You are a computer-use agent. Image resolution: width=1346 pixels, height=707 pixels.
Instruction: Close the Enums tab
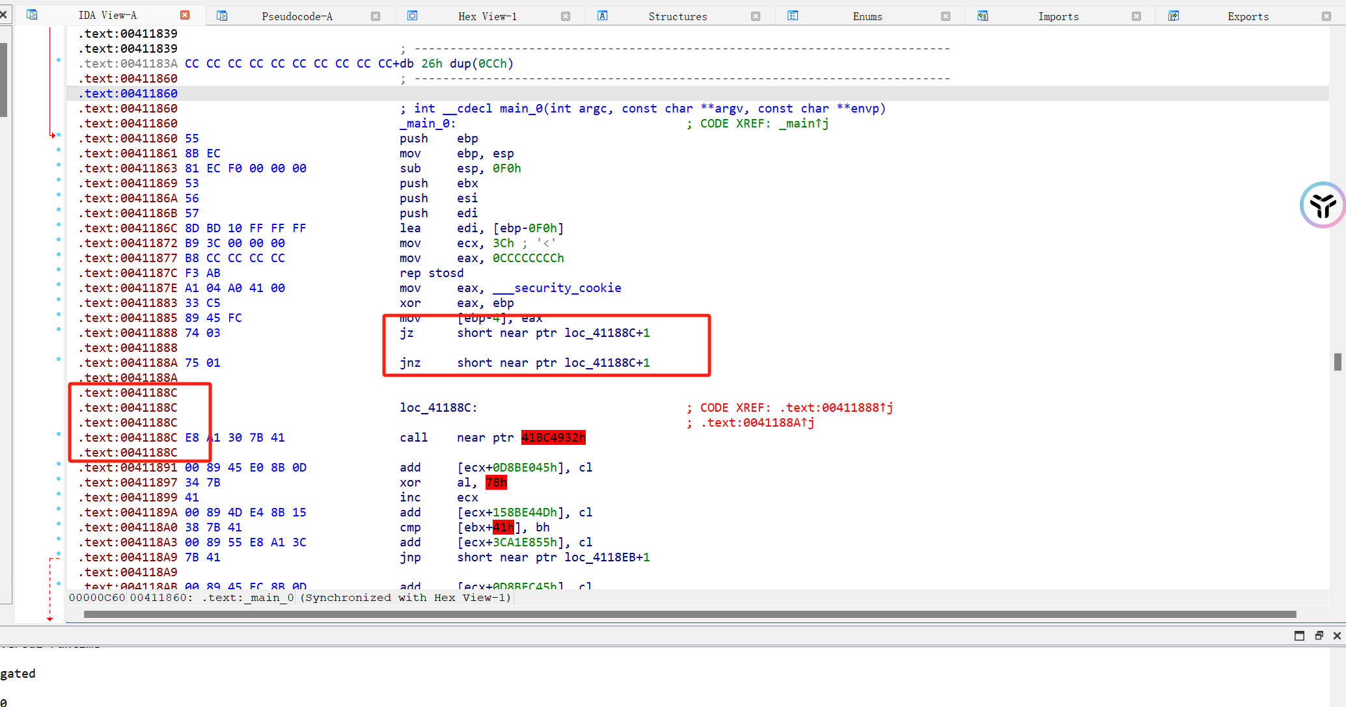(x=945, y=16)
